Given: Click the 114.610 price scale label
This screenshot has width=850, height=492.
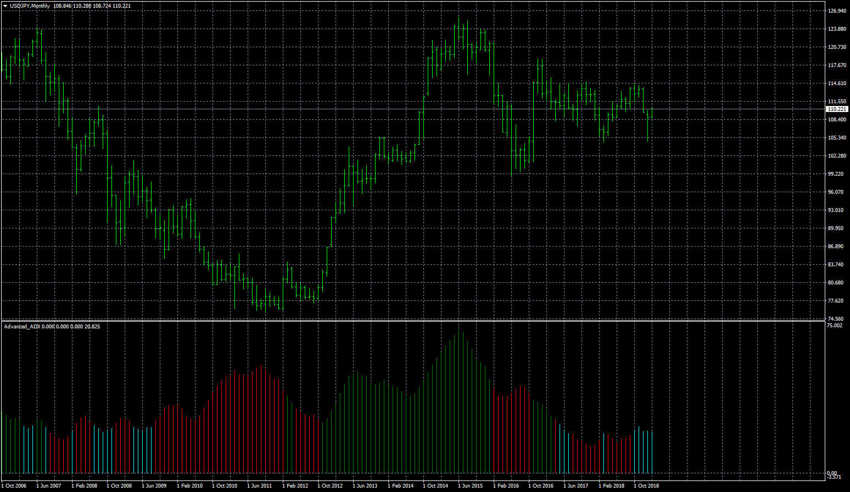Looking at the screenshot, I should (837, 83).
